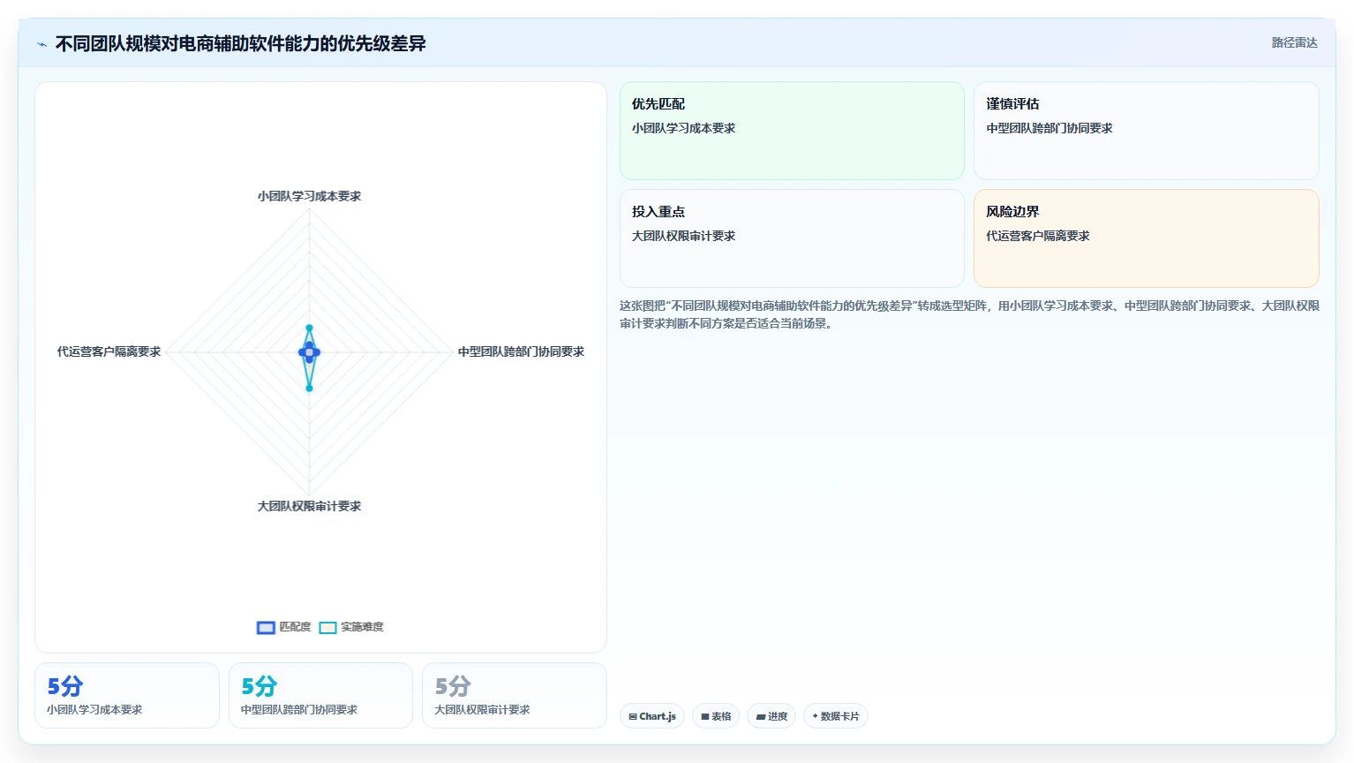
Task: Click the 实施难度 teal legend swatch
Action: 327,628
